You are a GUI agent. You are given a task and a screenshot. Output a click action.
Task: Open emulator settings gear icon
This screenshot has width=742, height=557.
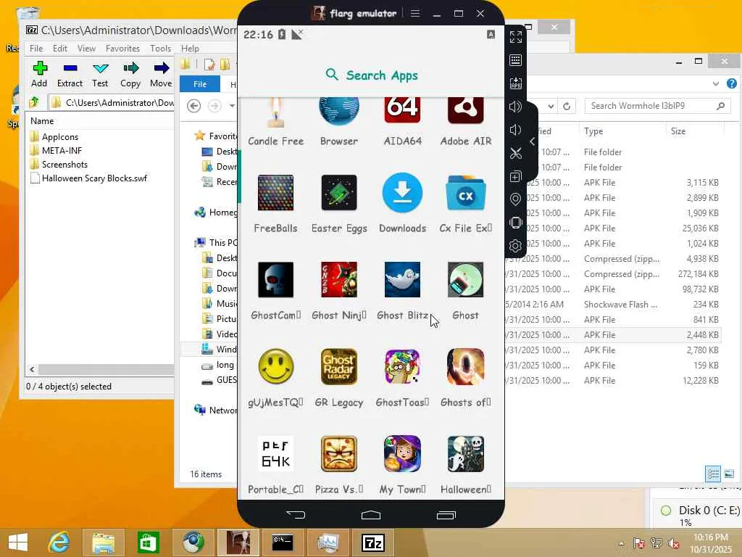[516, 246]
